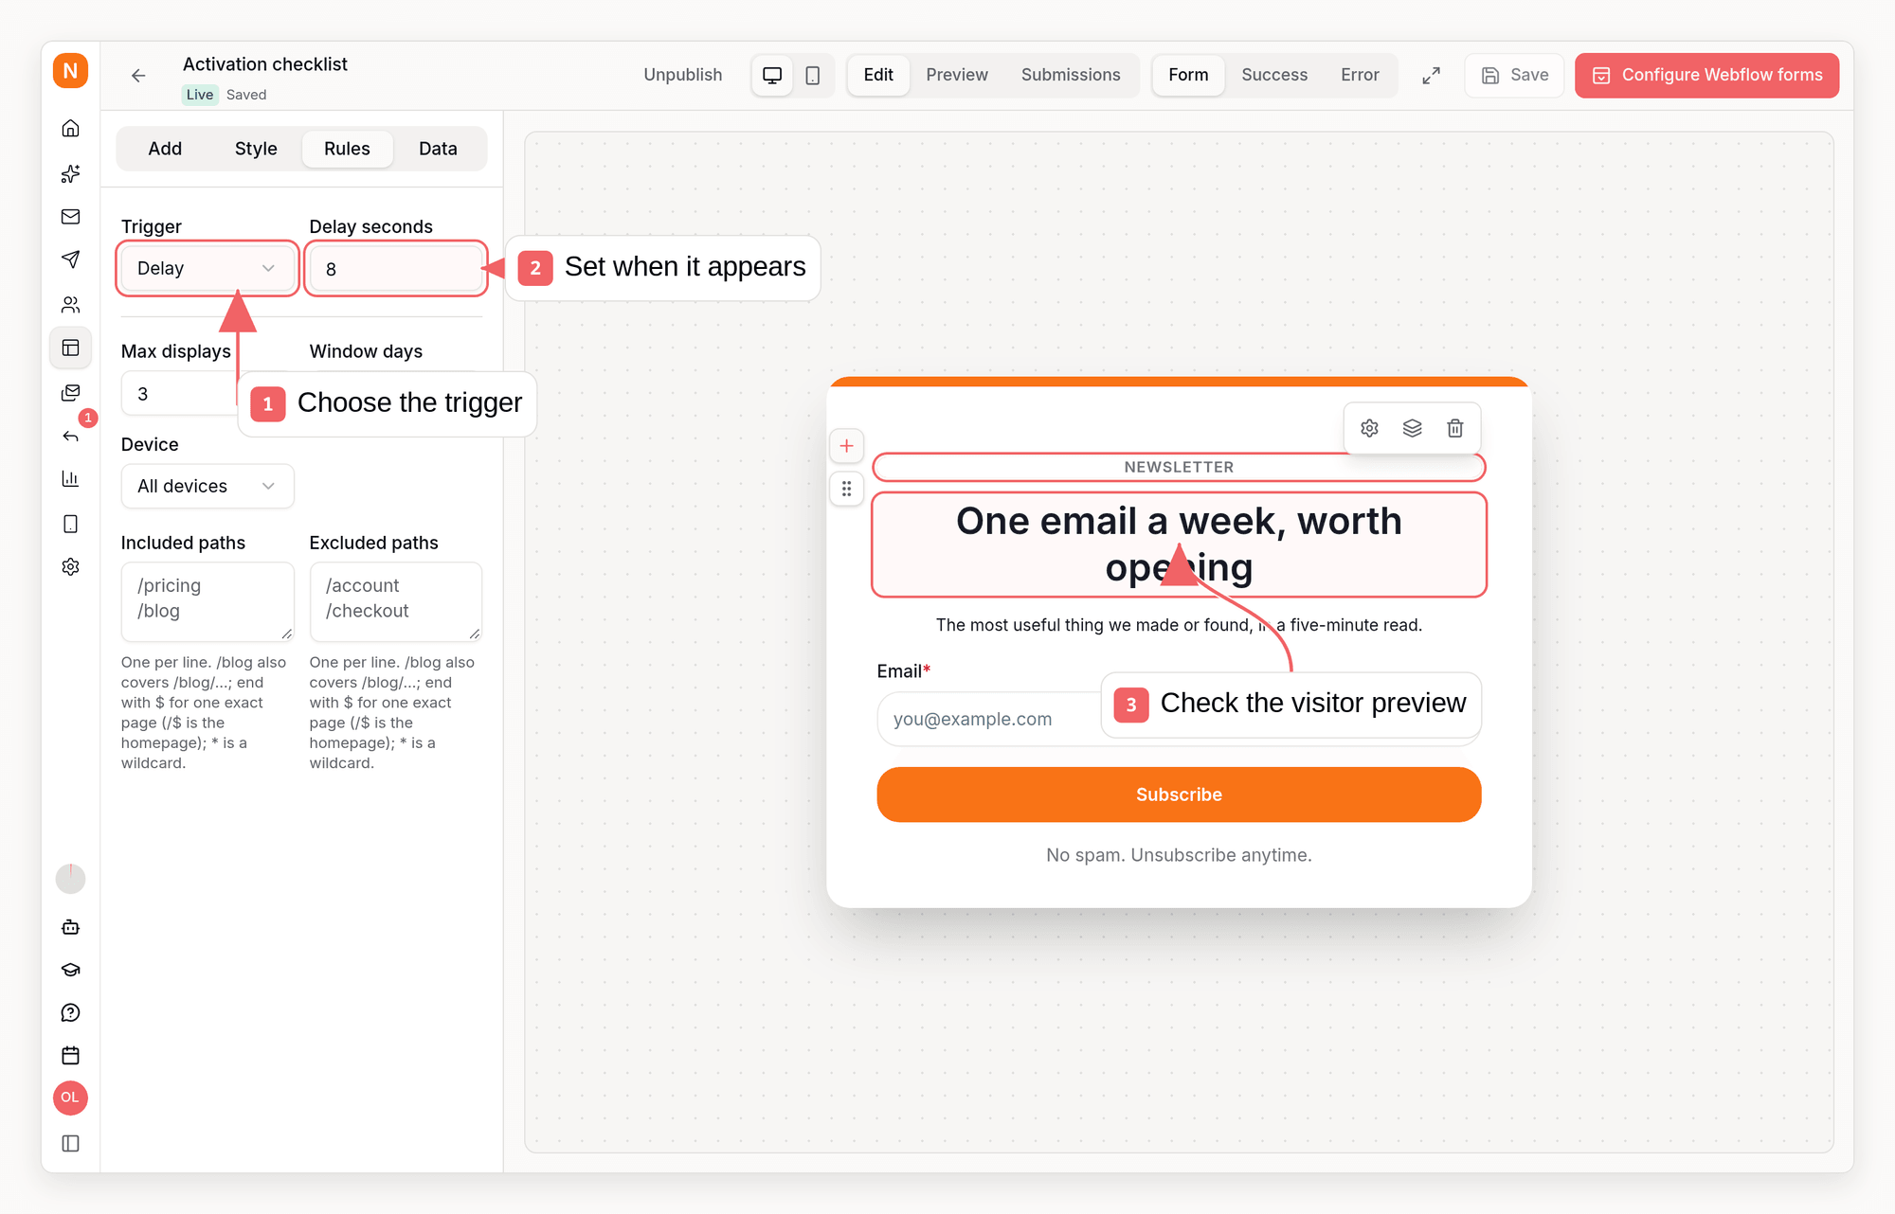Switch to the Data tab
This screenshot has height=1214, width=1895.
[438, 149]
